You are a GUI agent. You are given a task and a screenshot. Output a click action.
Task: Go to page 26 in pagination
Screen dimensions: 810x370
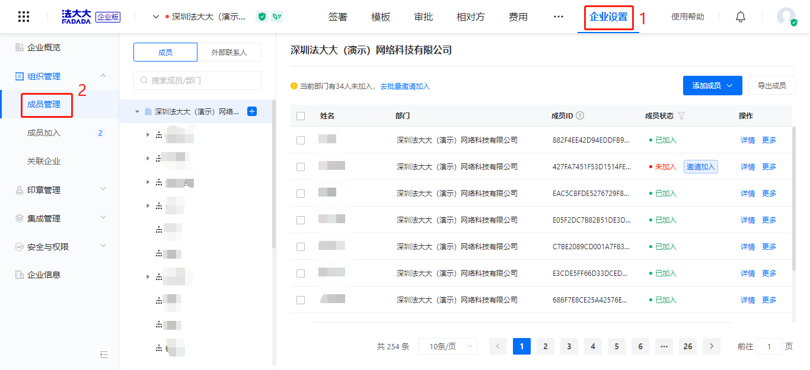(x=688, y=346)
